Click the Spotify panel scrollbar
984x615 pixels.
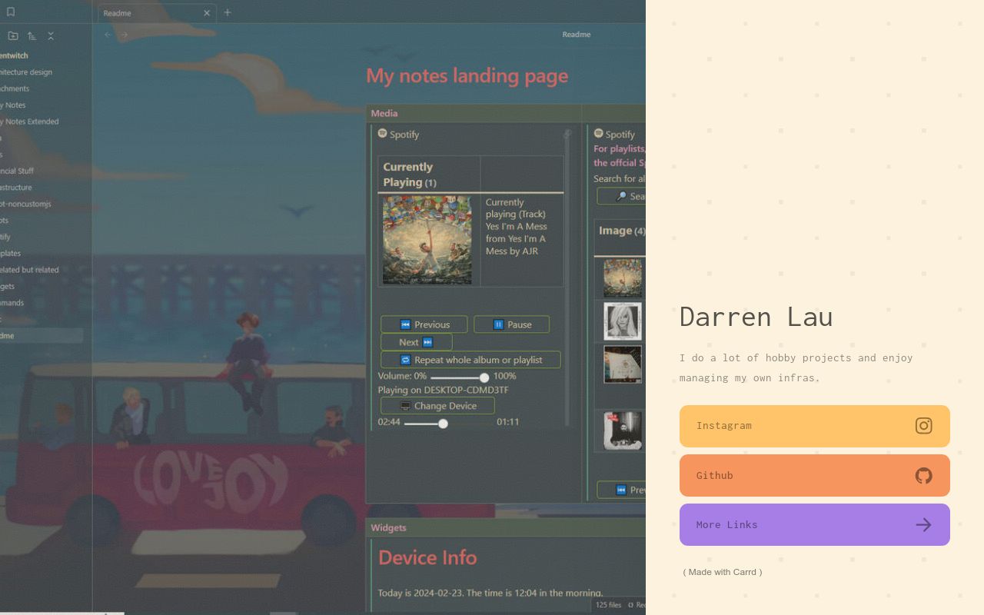pos(568,277)
